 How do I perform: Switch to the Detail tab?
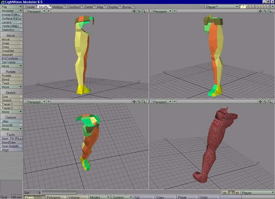pos(89,7)
